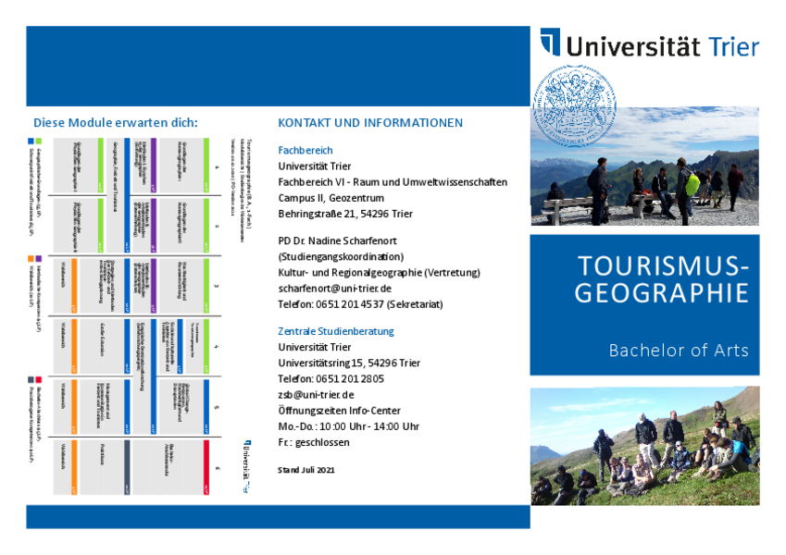
Task: Click 'Fachbereich VI - Raum und Umweltwissenschaften'
Action: pos(393,182)
